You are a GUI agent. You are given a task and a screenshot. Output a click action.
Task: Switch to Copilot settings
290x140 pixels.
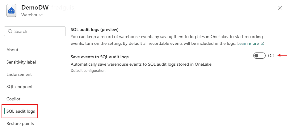[13, 99]
